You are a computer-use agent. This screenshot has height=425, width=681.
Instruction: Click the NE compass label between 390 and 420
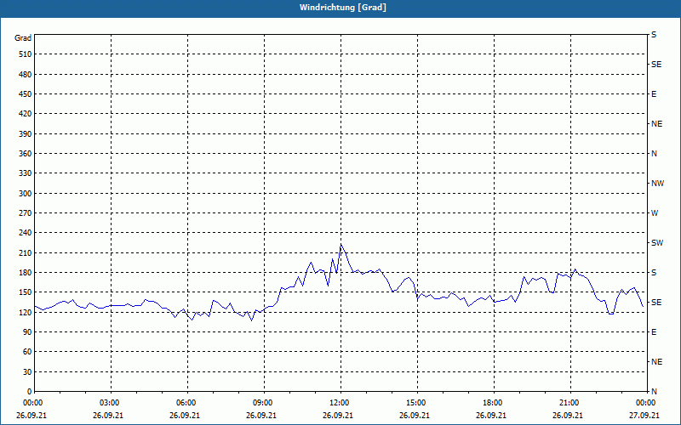click(656, 123)
